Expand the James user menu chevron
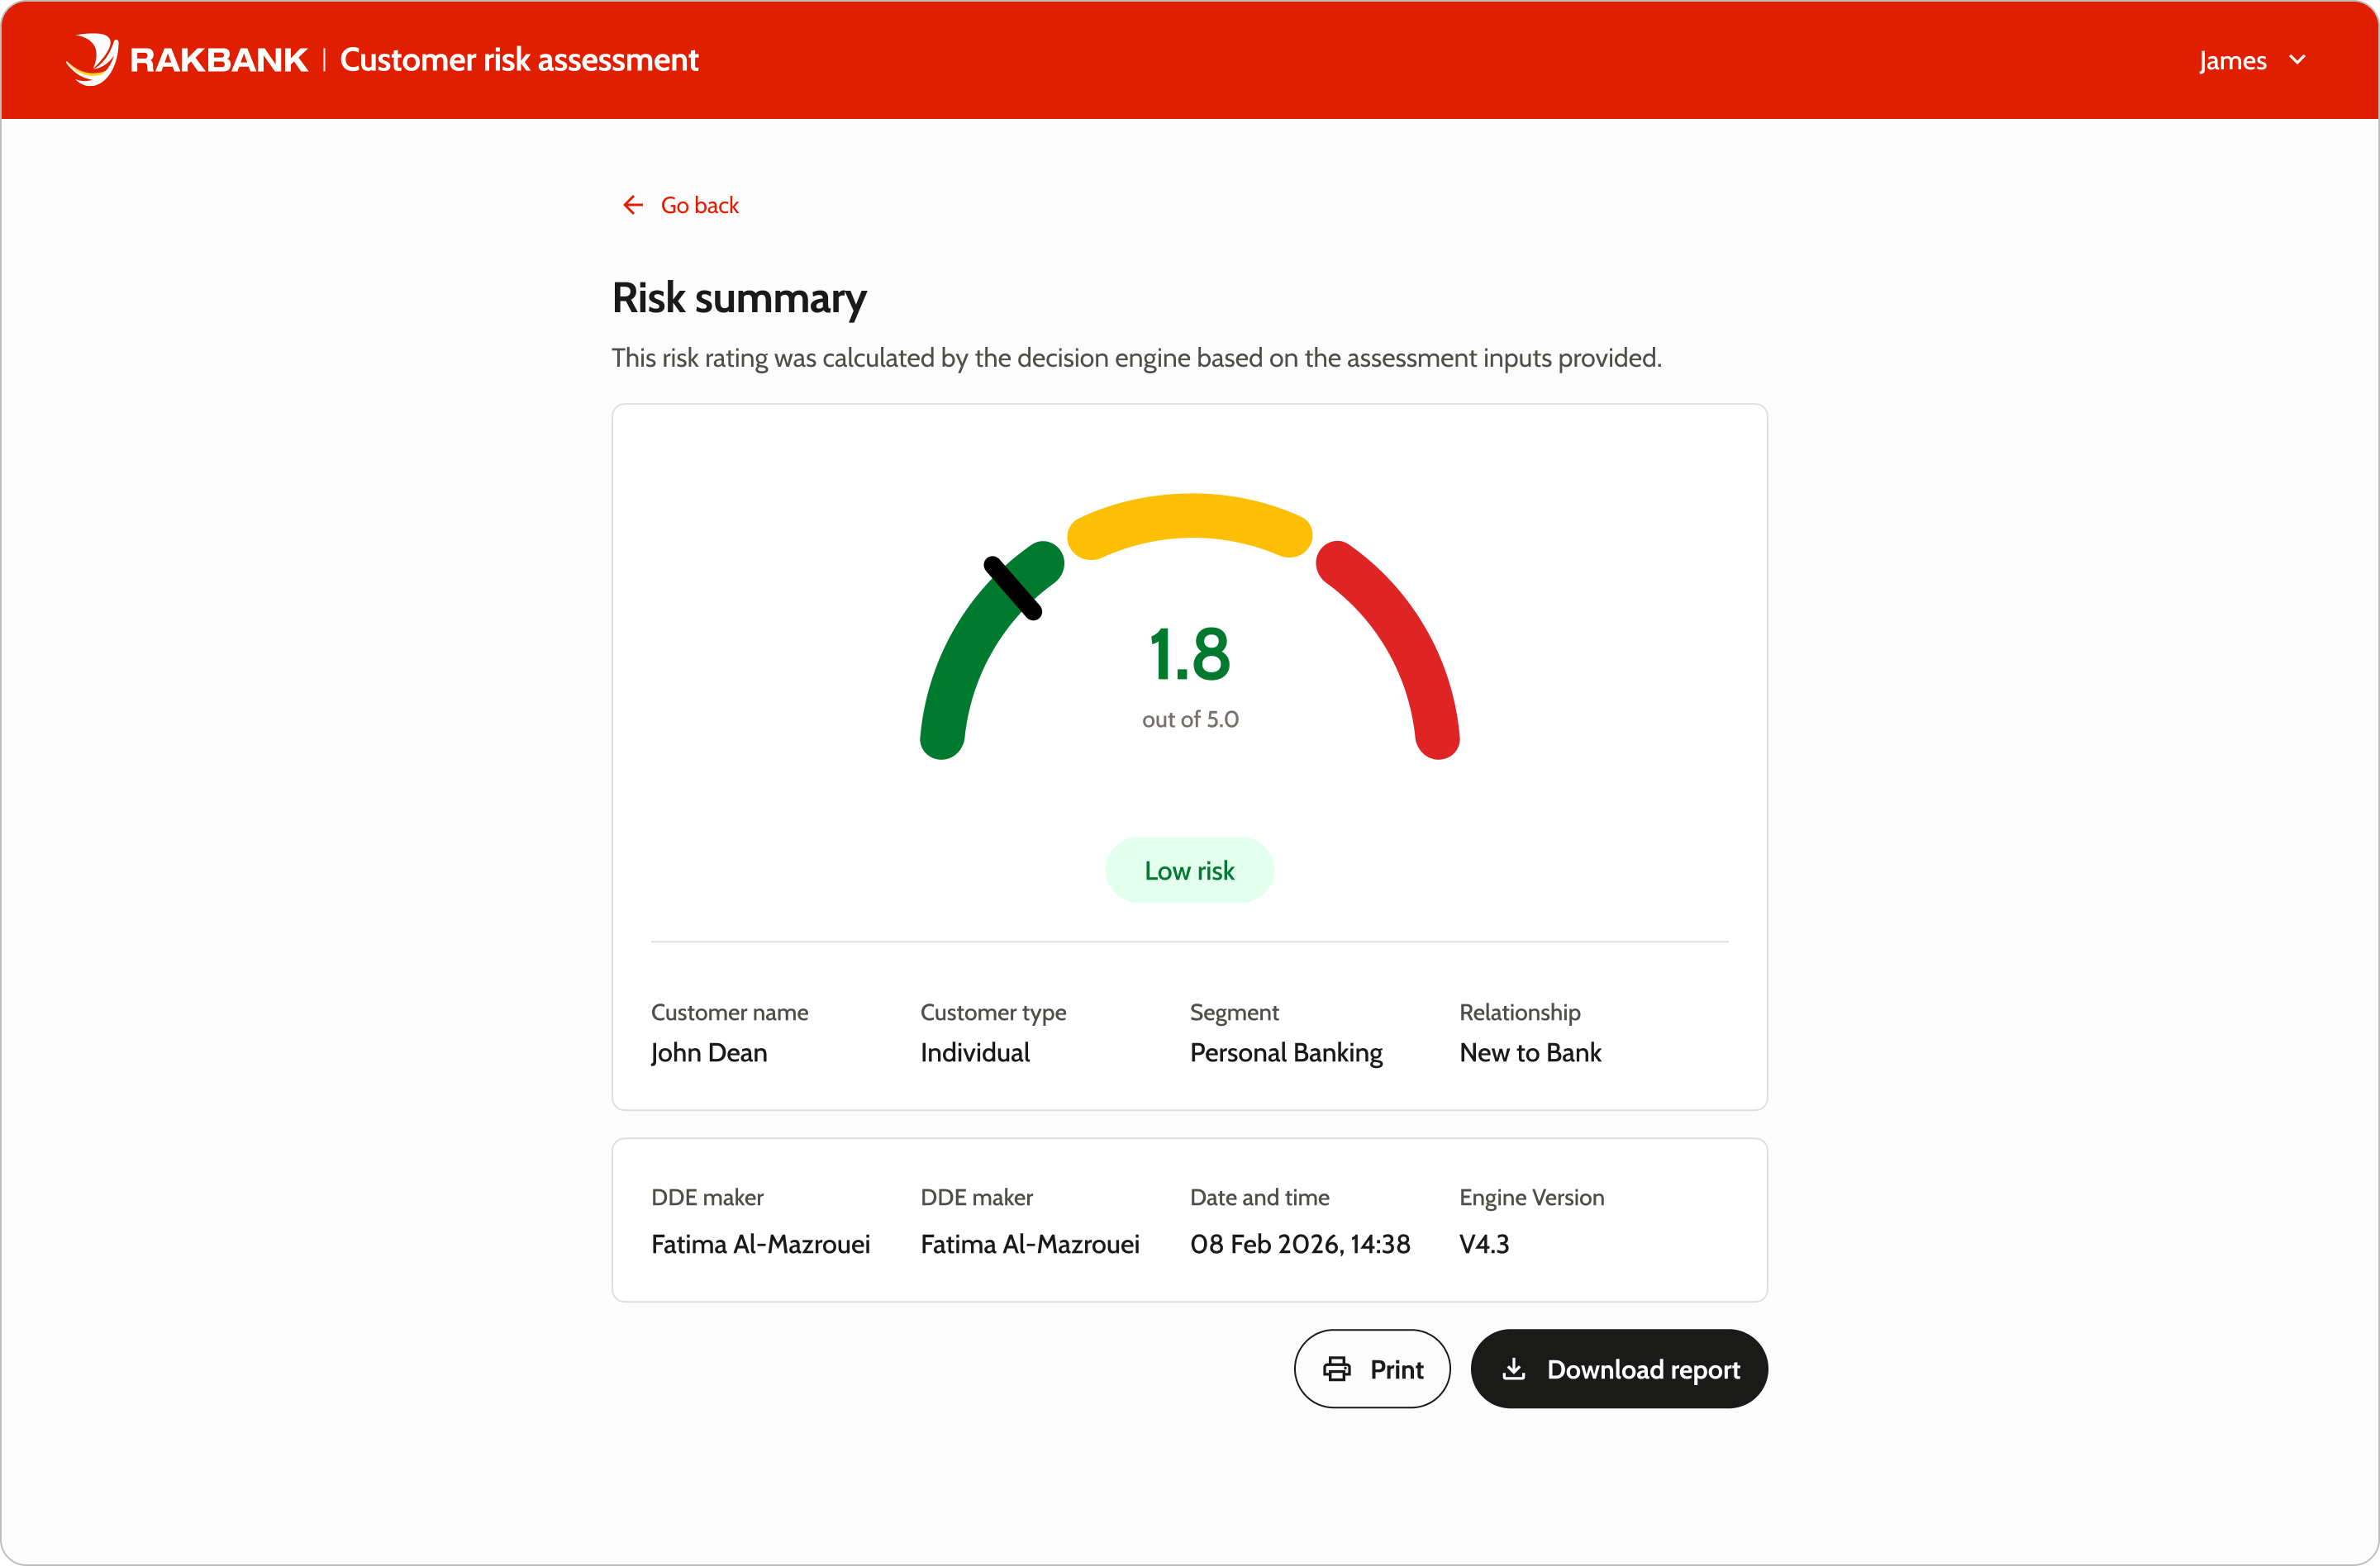The width and height of the screenshot is (2380, 1566). tap(2298, 60)
